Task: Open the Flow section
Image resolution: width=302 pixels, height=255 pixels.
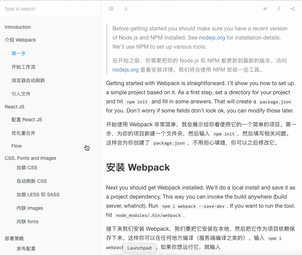Action: [x=17, y=146]
